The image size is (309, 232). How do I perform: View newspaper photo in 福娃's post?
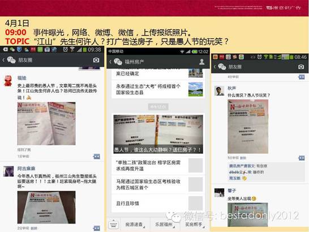tap(46, 123)
